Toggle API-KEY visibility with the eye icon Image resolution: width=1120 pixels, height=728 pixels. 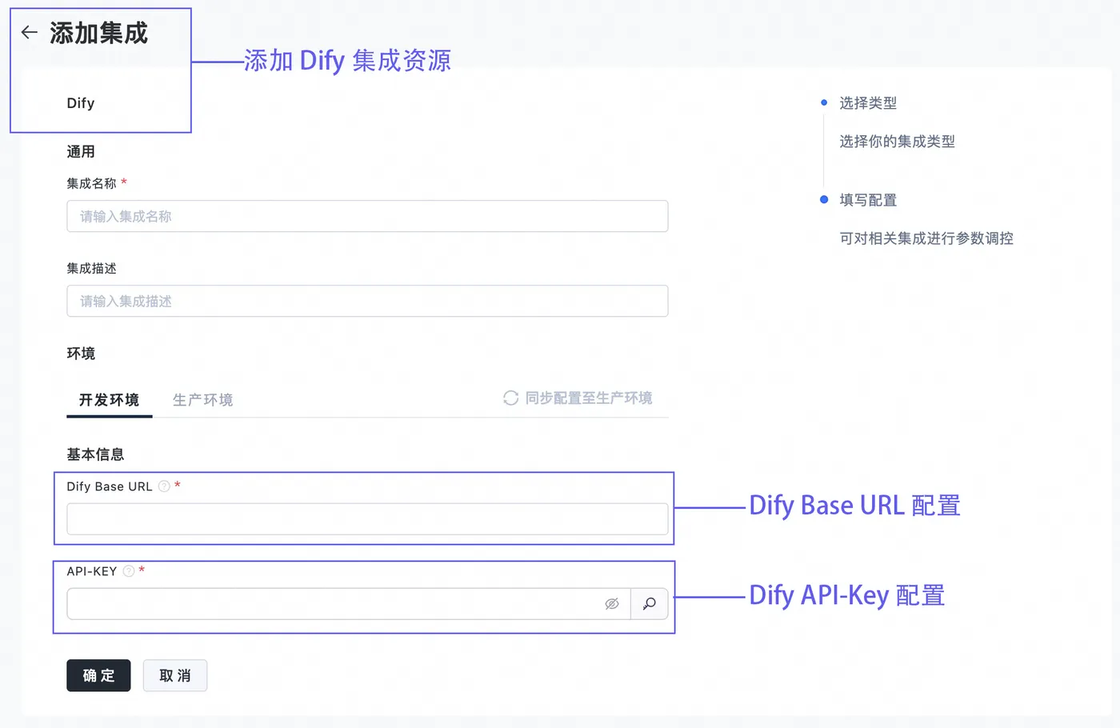pyautogui.click(x=612, y=604)
